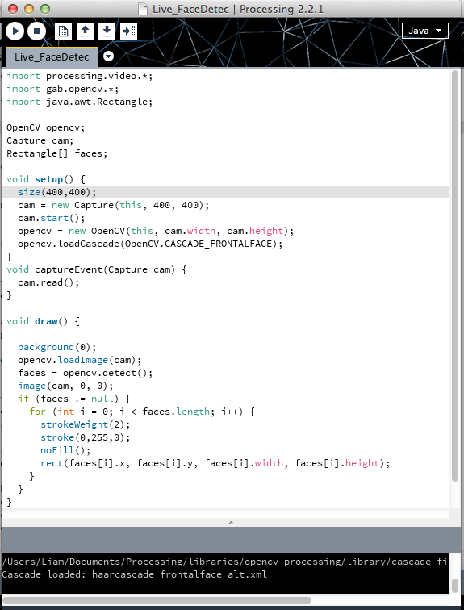Click the "void setup() {" line
This screenshot has height=610, width=464.
click(46, 179)
